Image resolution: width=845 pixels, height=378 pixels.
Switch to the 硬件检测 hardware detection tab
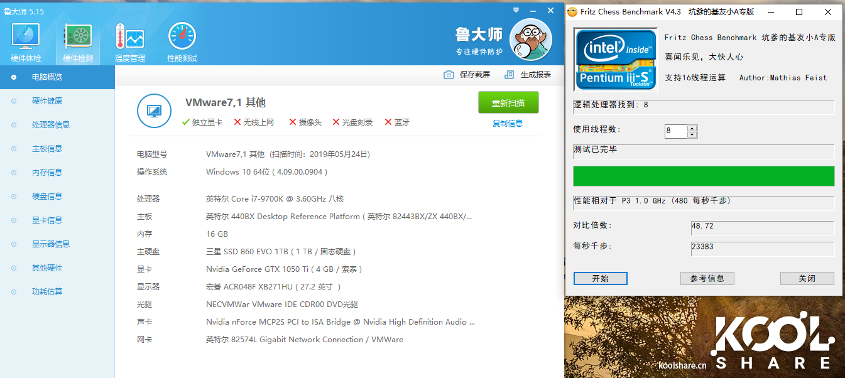[78, 43]
